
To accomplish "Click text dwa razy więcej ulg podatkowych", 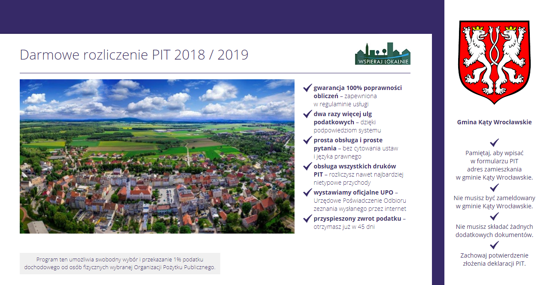I will coord(343,118).
